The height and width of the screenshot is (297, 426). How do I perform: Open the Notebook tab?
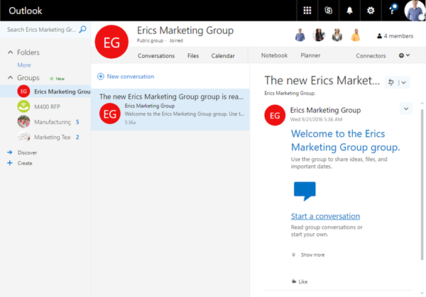(x=274, y=55)
